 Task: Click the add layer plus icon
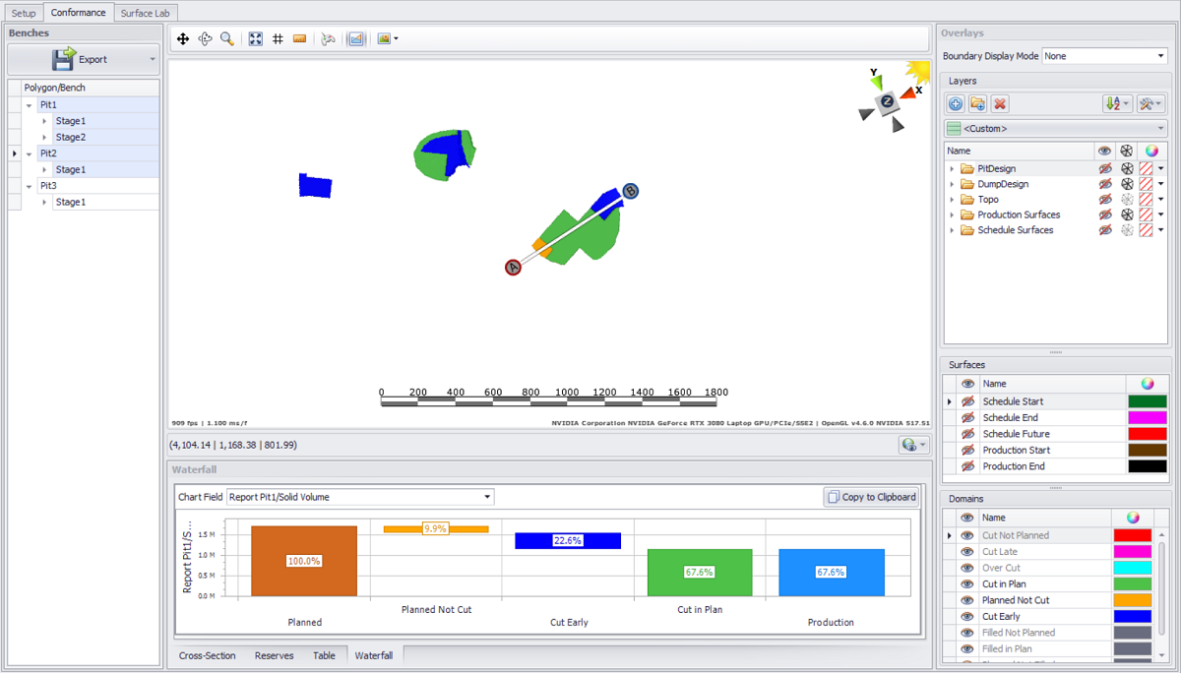[x=956, y=103]
